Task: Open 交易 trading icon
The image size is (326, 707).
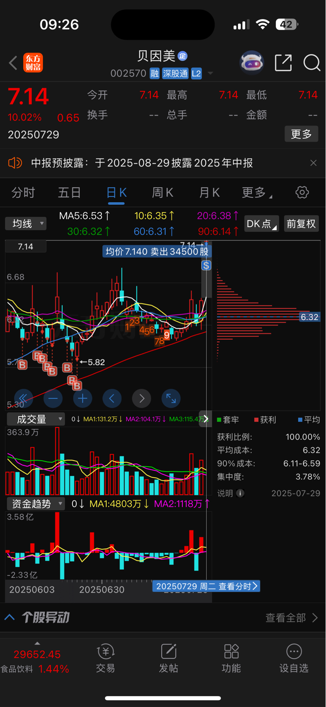Action: pos(105,657)
